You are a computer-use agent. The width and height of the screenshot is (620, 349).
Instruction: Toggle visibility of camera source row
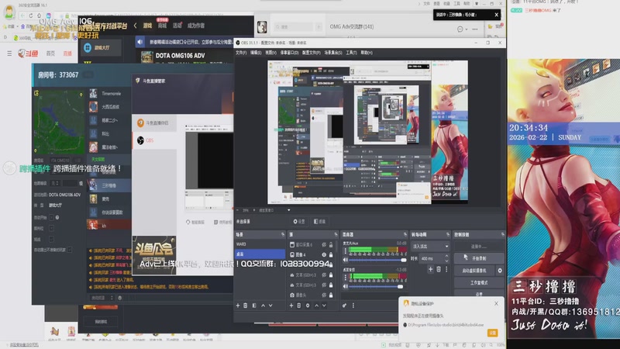[x=324, y=295]
